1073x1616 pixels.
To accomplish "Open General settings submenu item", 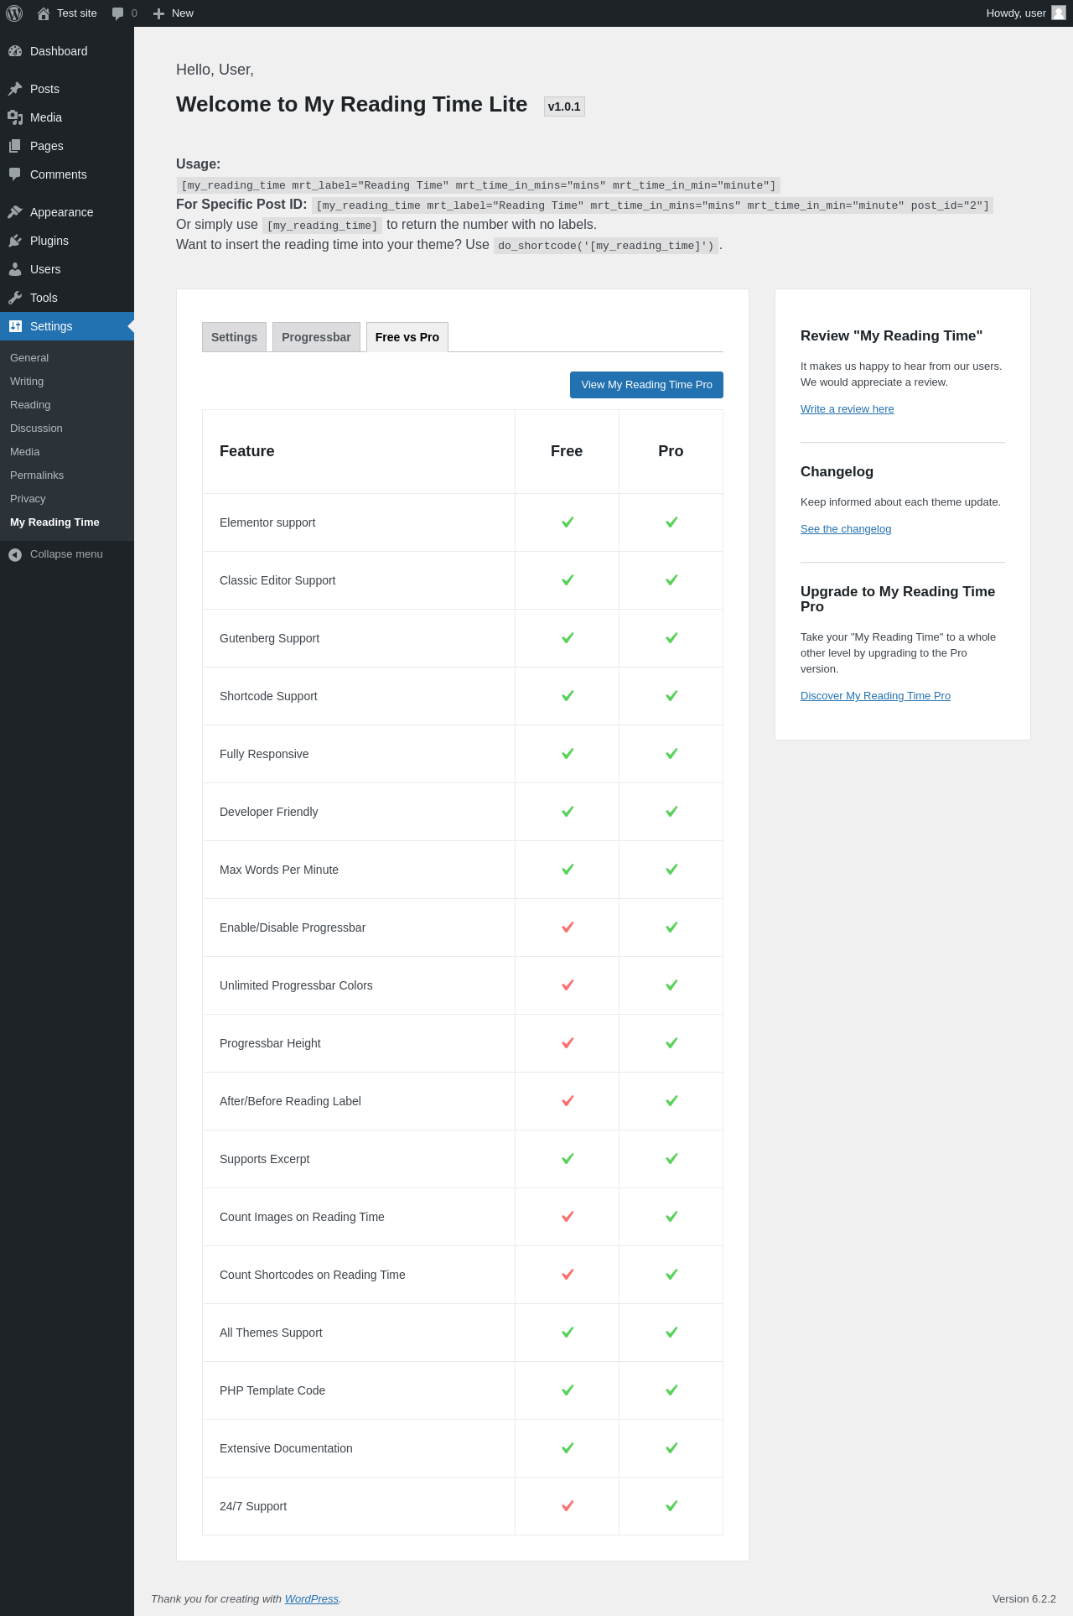I will 29,358.
